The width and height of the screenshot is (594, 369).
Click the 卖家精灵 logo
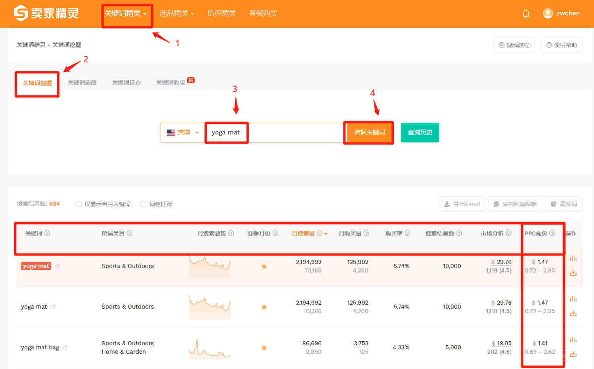pos(46,13)
